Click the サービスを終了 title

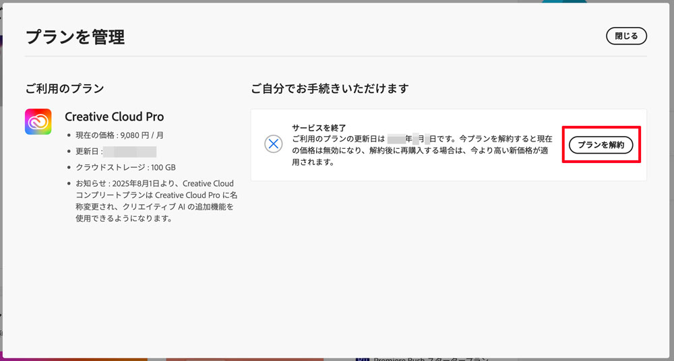coord(319,127)
